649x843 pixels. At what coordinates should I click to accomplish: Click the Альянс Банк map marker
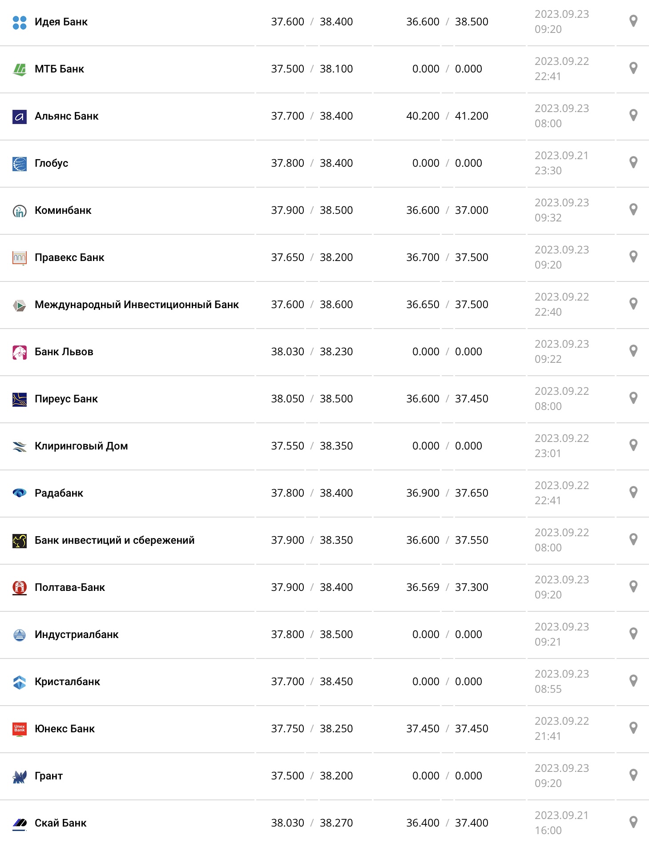[x=633, y=115]
